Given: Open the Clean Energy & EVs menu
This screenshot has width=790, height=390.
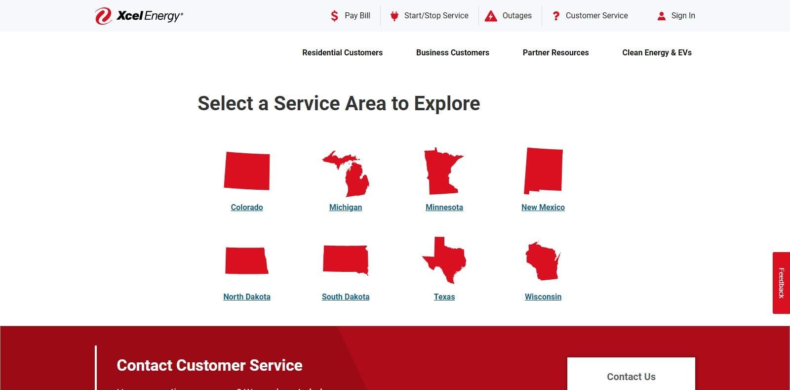Looking at the screenshot, I should [657, 52].
